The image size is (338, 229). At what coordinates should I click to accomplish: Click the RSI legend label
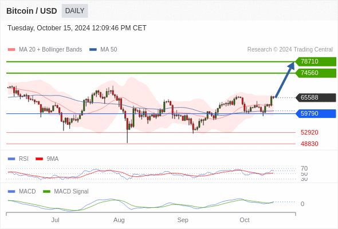(23, 159)
